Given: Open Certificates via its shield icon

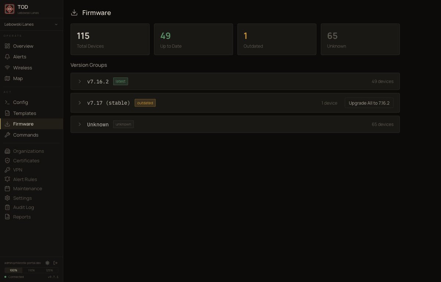Looking at the screenshot, I should pos(8,160).
